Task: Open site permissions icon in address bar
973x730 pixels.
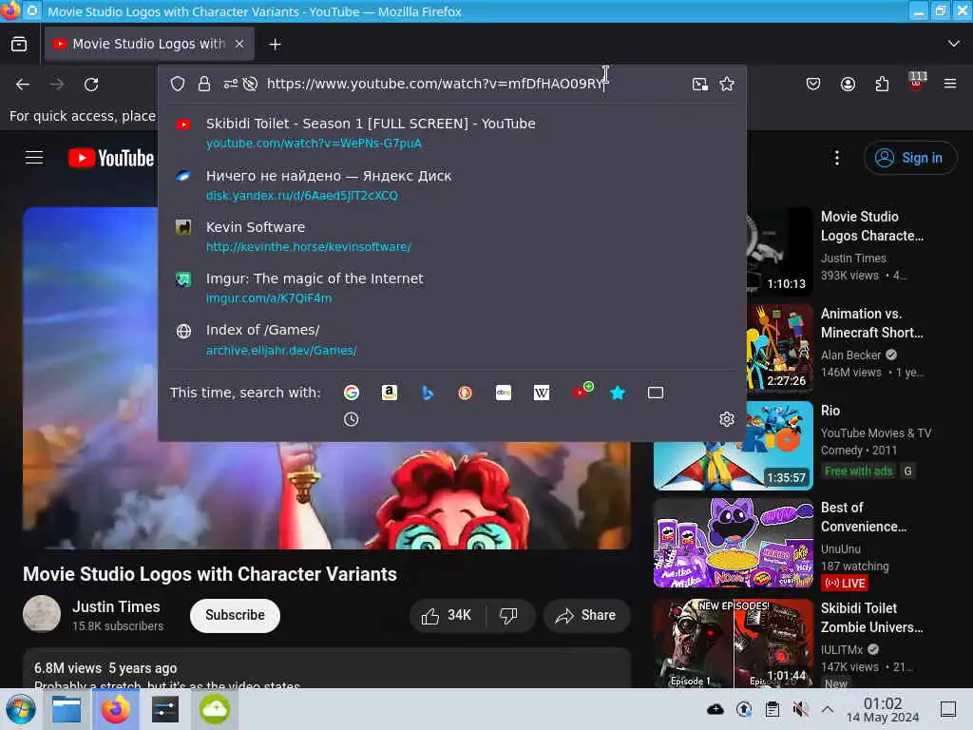Action: (230, 84)
